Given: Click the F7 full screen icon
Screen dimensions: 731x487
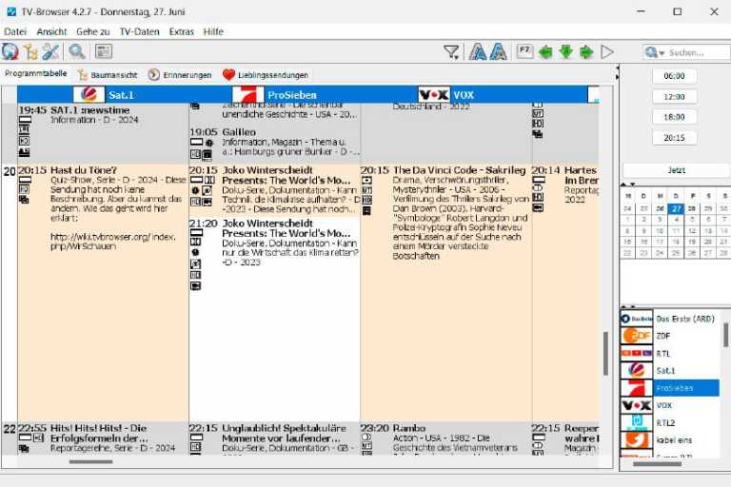Looking at the screenshot, I should (525, 51).
